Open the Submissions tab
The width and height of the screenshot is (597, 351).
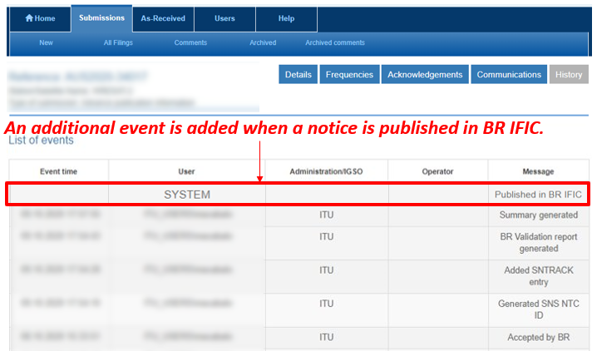coord(101,17)
